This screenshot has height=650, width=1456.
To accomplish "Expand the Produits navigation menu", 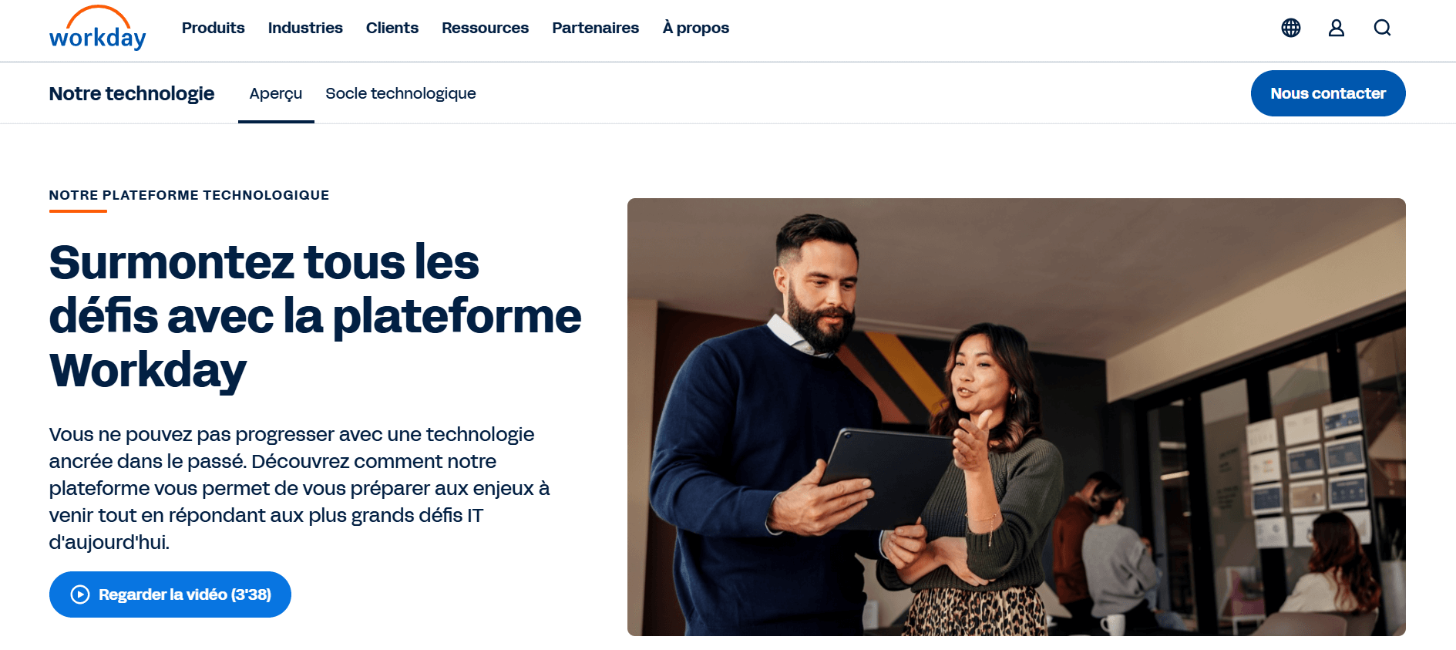I will (x=214, y=28).
